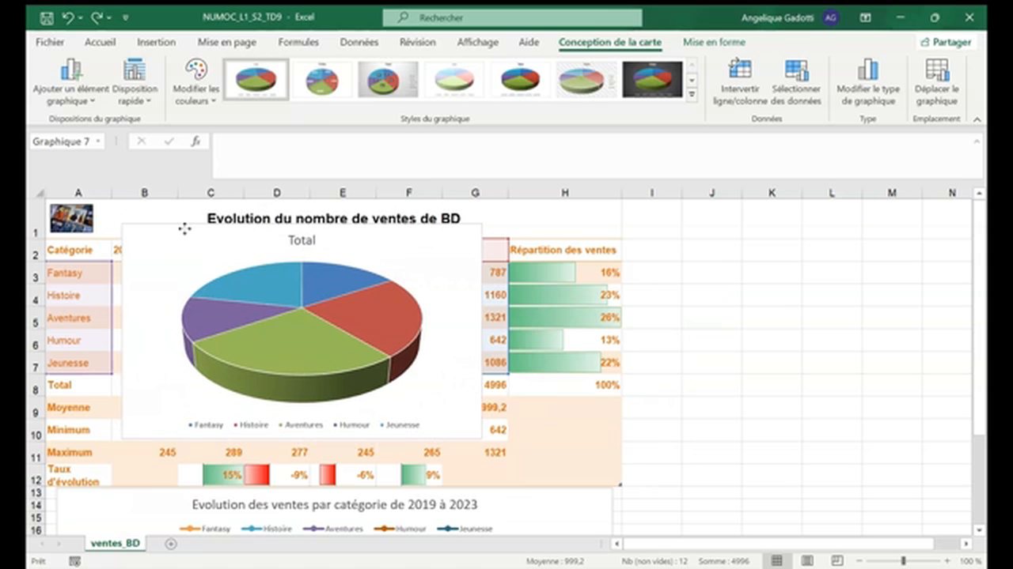Undo the last action

[x=70, y=17]
